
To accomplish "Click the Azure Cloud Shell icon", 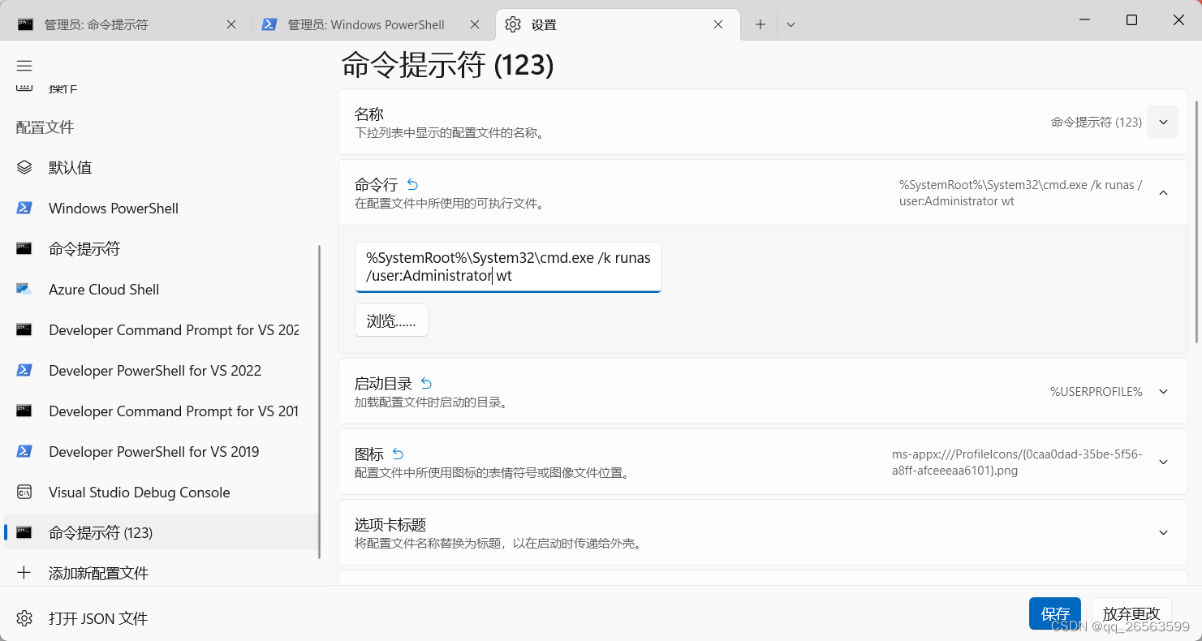I will click(24, 289).
